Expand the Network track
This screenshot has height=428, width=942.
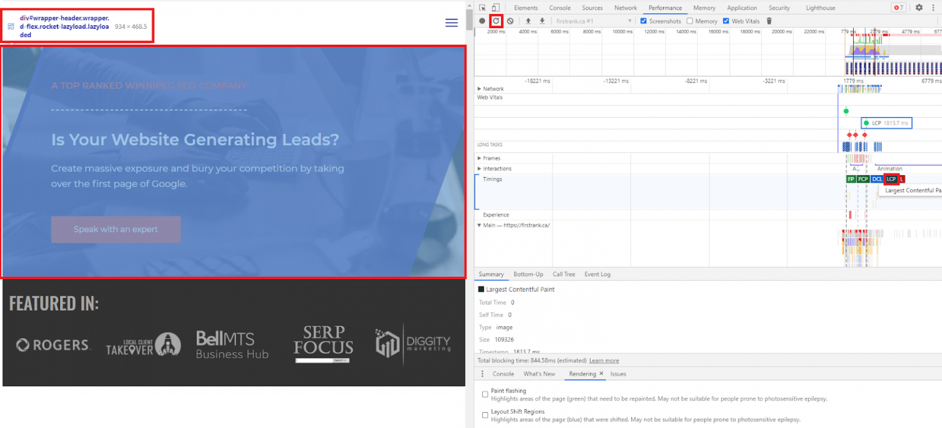point(480,89)
